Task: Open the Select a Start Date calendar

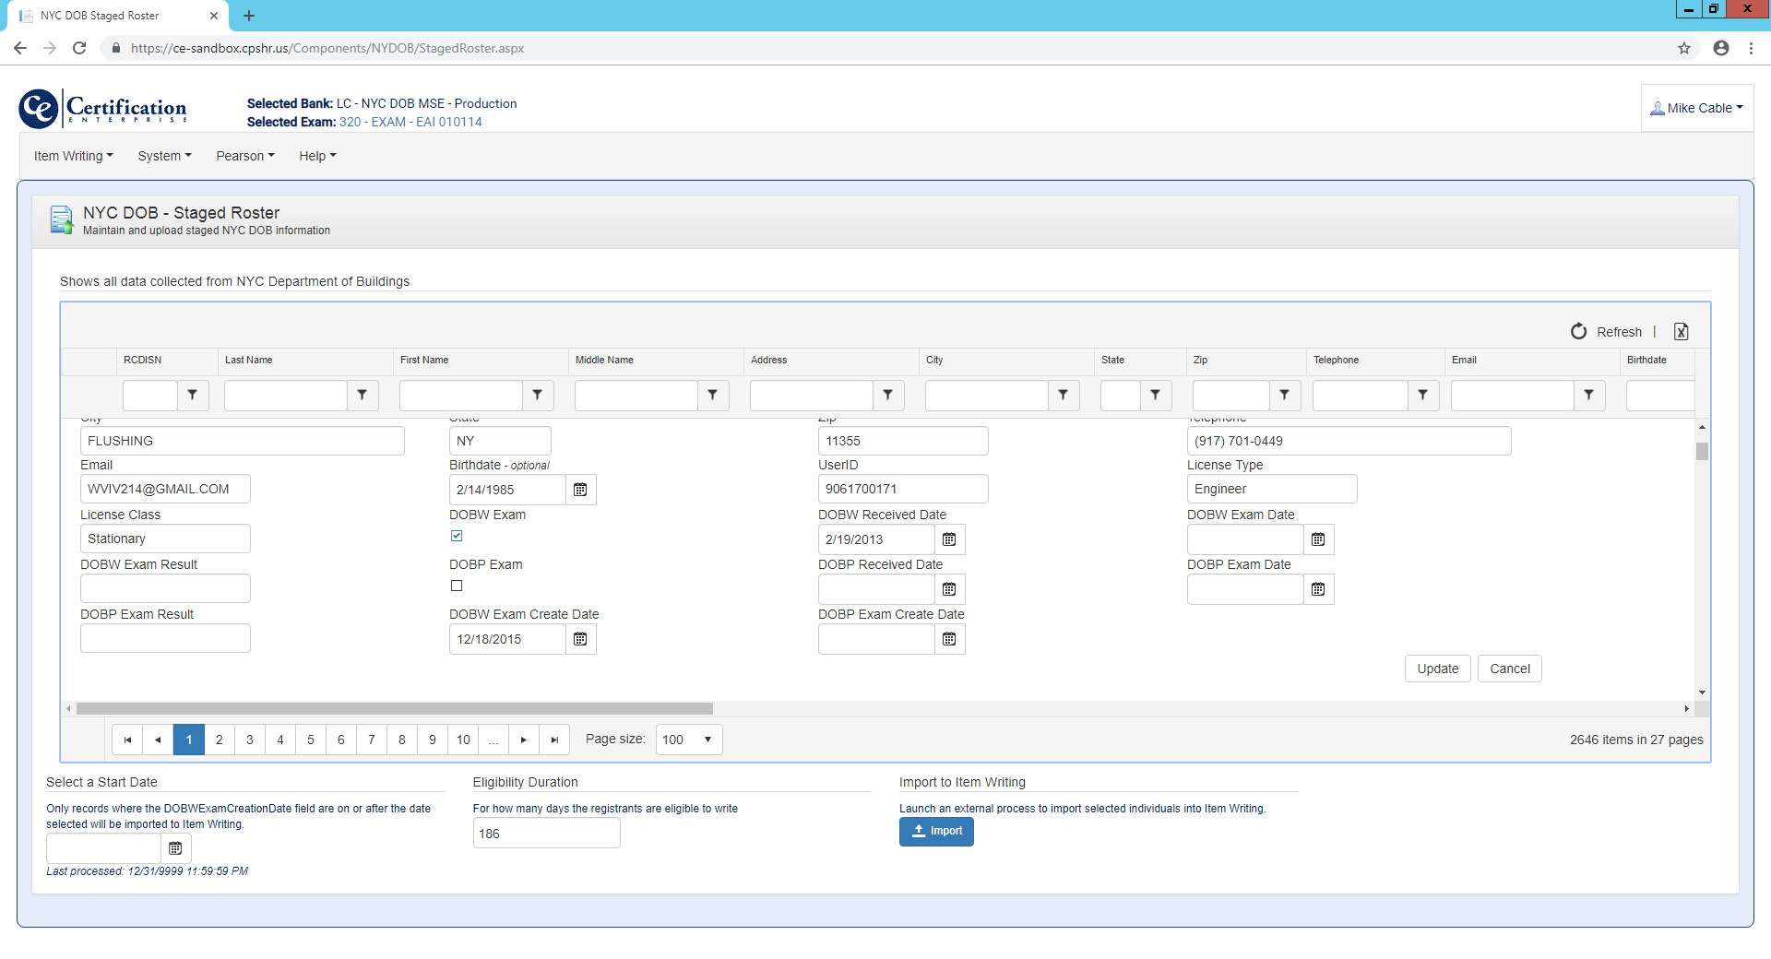Action: [x=175, y=848]
